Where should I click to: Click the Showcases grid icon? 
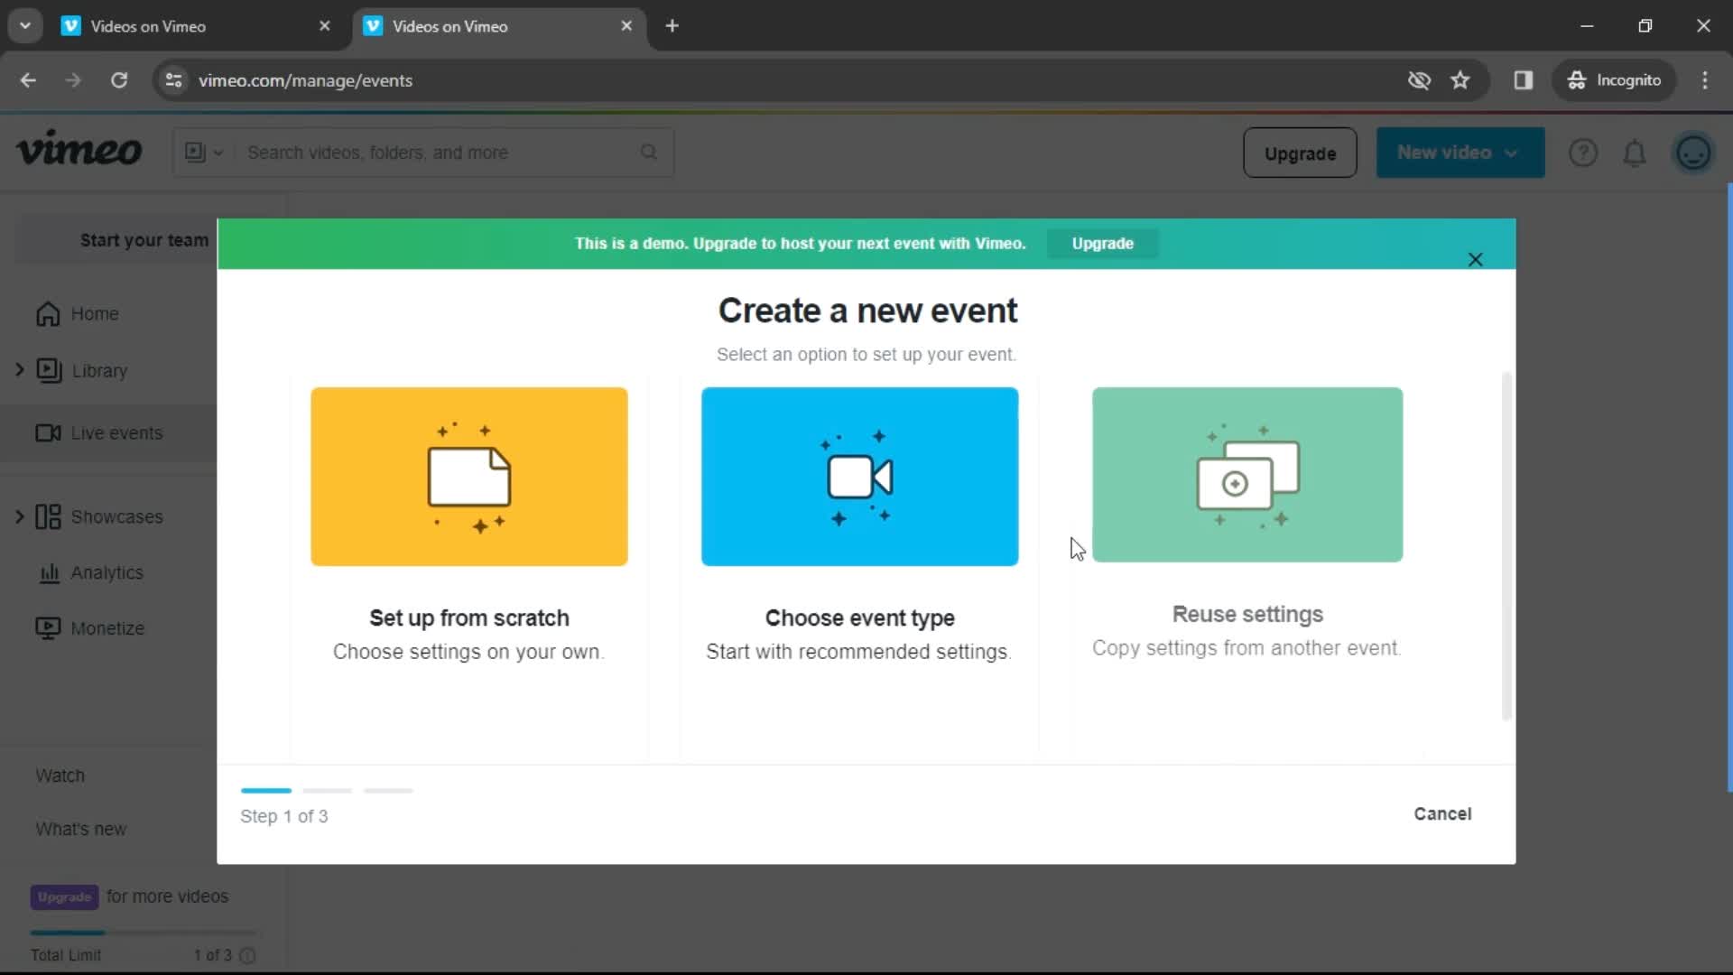coord(48,516)
